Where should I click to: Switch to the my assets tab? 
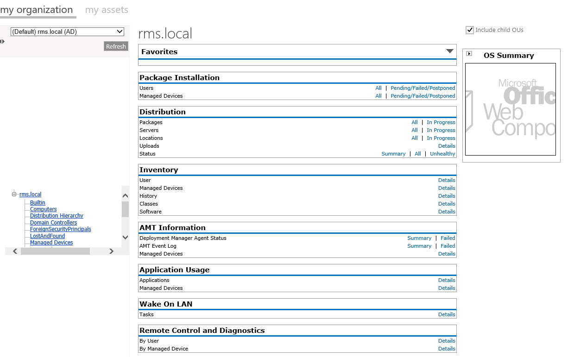[x=107, y=10]
